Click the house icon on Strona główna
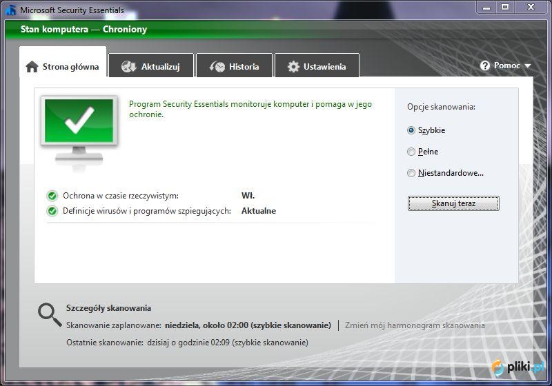The height and width of the screenshot is (386, 552). [32, 66]
